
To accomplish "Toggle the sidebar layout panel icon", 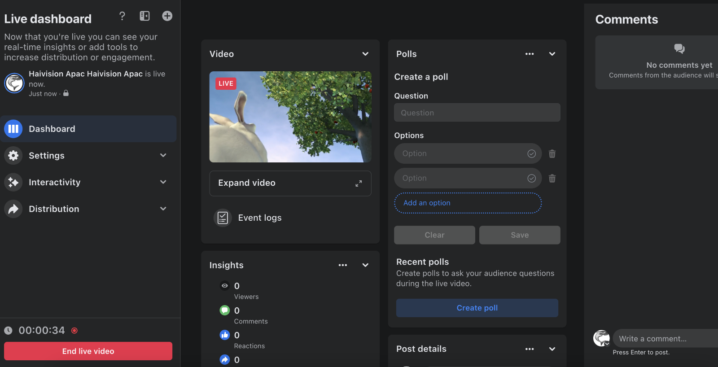I will [x=144, y=16].
